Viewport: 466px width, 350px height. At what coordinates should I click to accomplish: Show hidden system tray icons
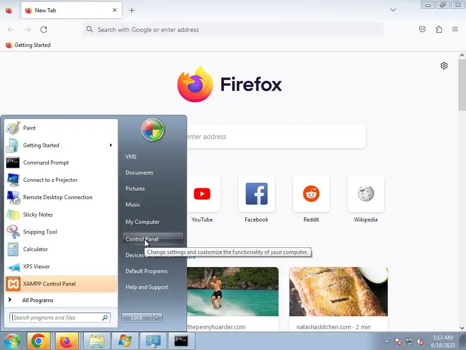tap(387, 341)
